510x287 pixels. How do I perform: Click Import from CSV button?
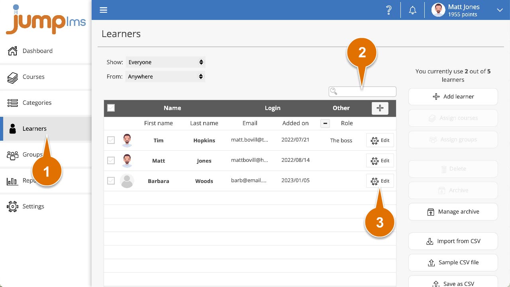click(x=453, y=241)
